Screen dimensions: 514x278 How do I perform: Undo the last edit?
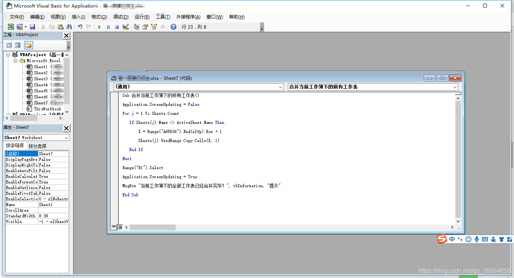point(80,27)
